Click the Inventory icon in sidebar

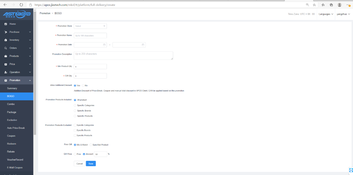click(x=6, y=40)
